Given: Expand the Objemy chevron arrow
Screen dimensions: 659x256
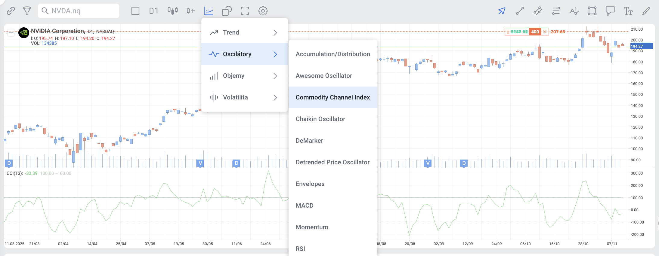Looking at the screenshot, I should [x=275, y=76].
